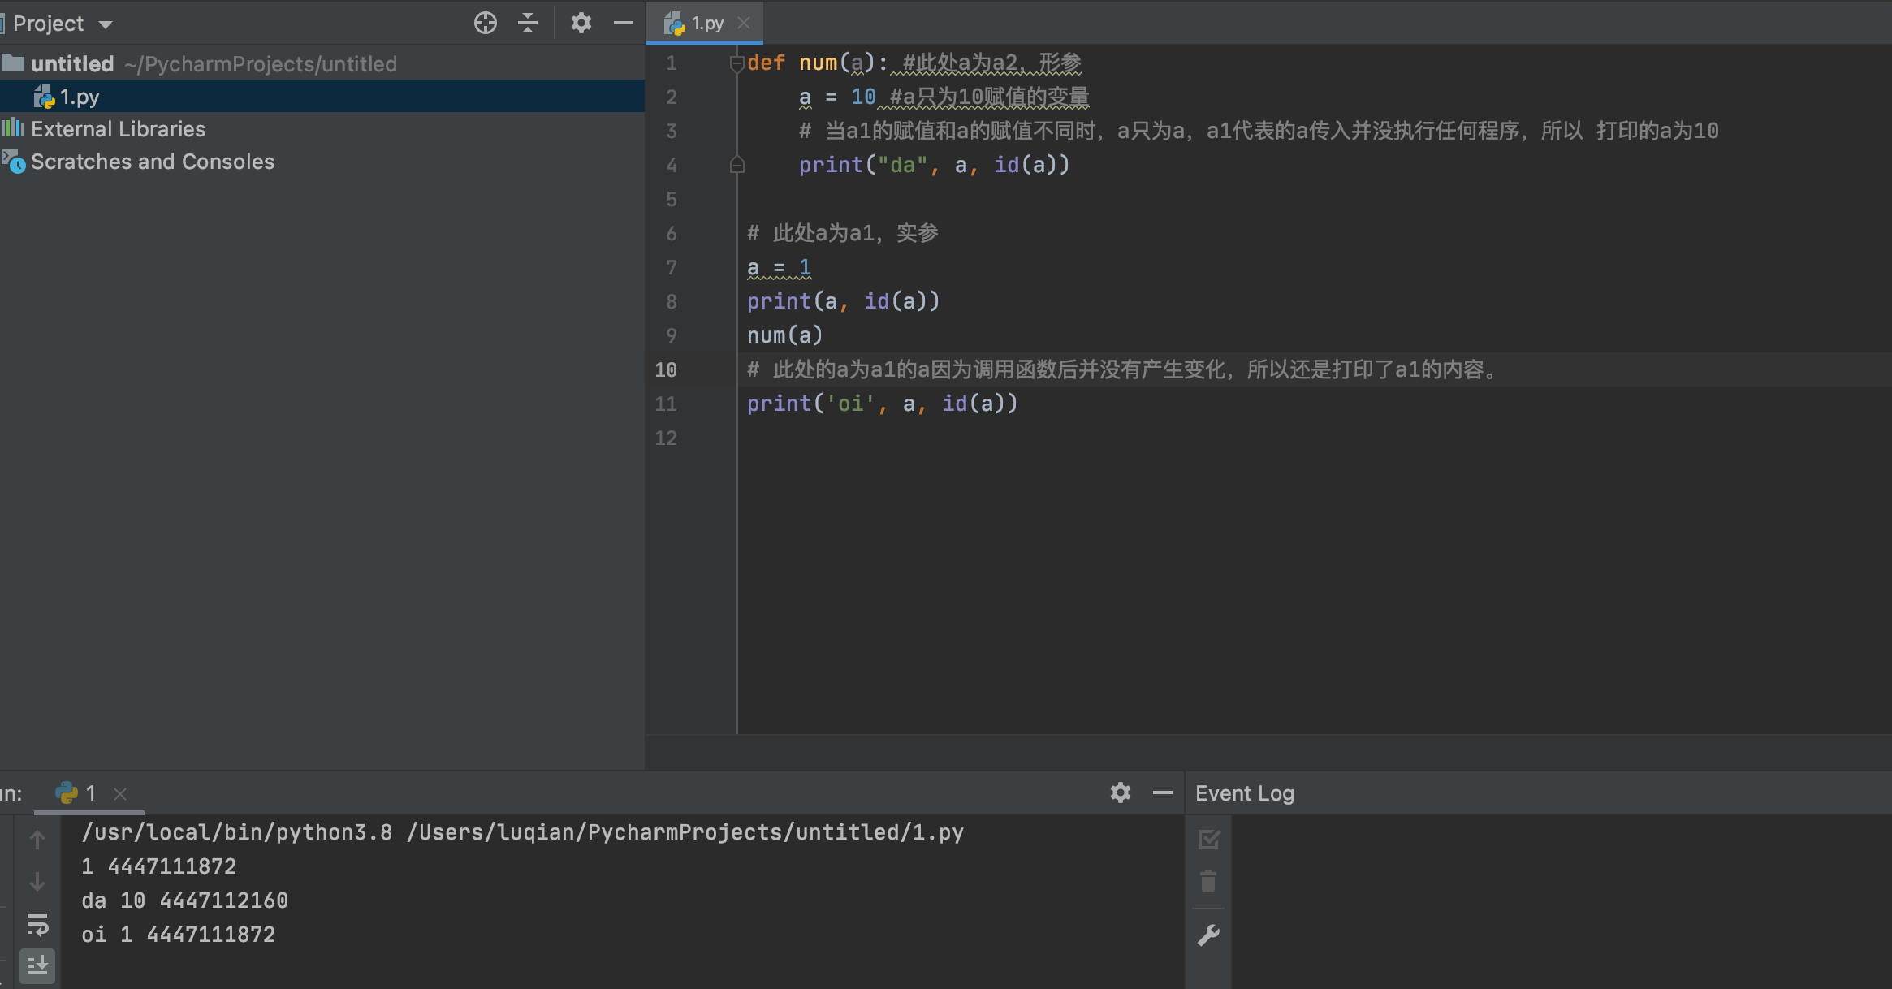Toggle scroll to end in console
This screenshot has width=1892, height=989.
click(x=37, y=965)
